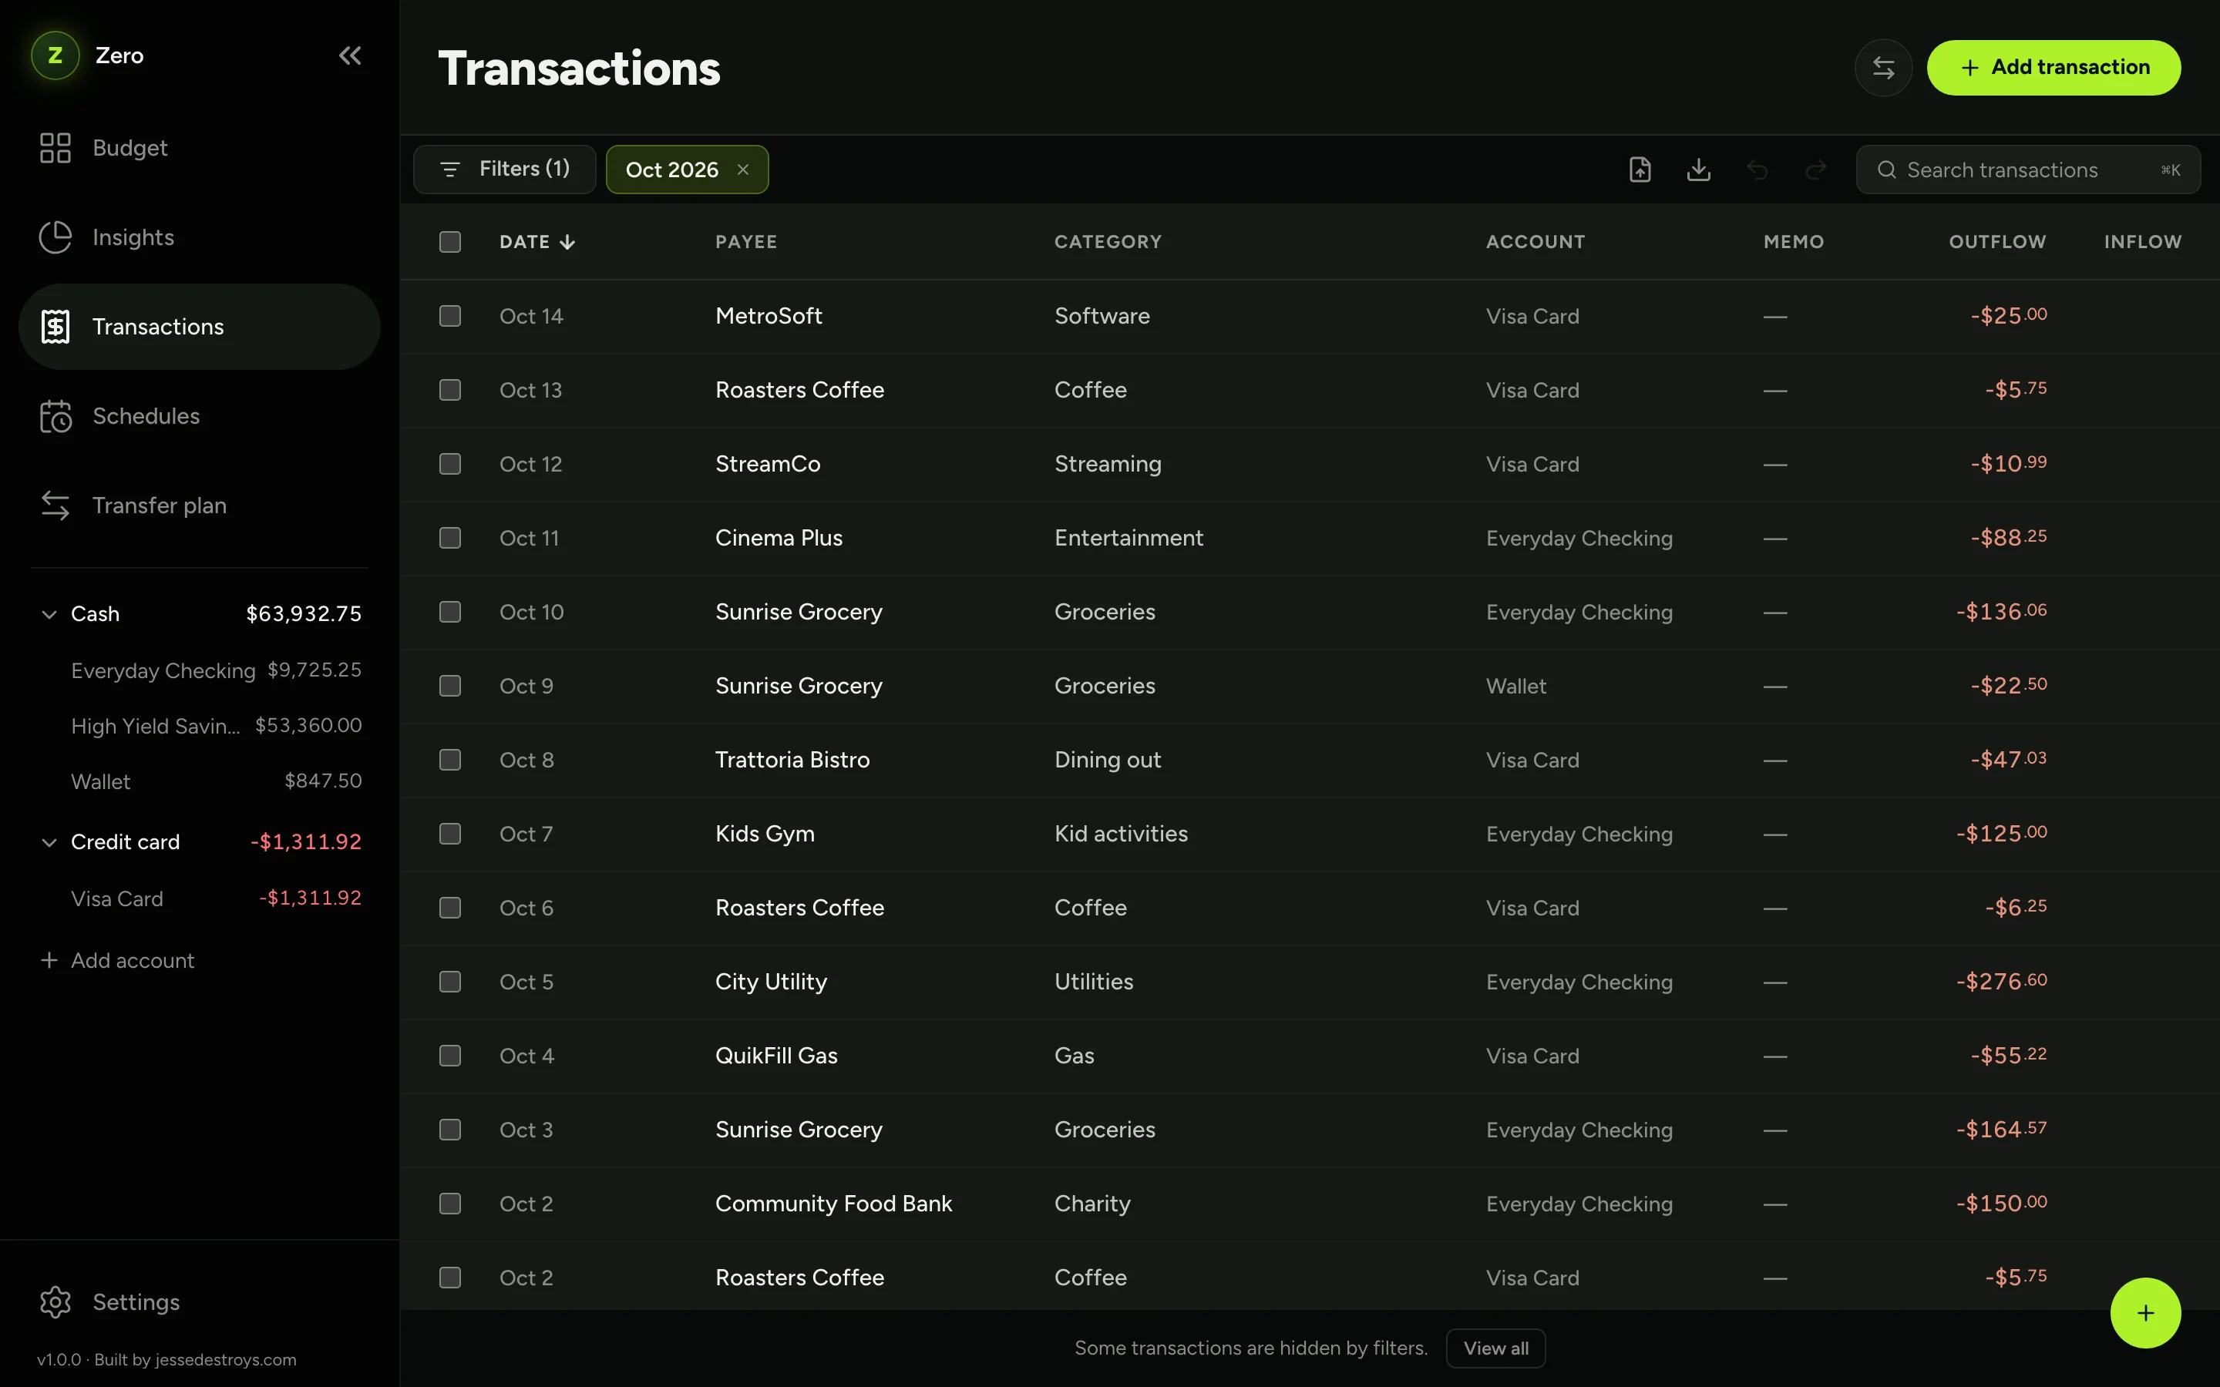Toggle the select-all checkbox in header

pyautogui.click(x=449, y=241)
